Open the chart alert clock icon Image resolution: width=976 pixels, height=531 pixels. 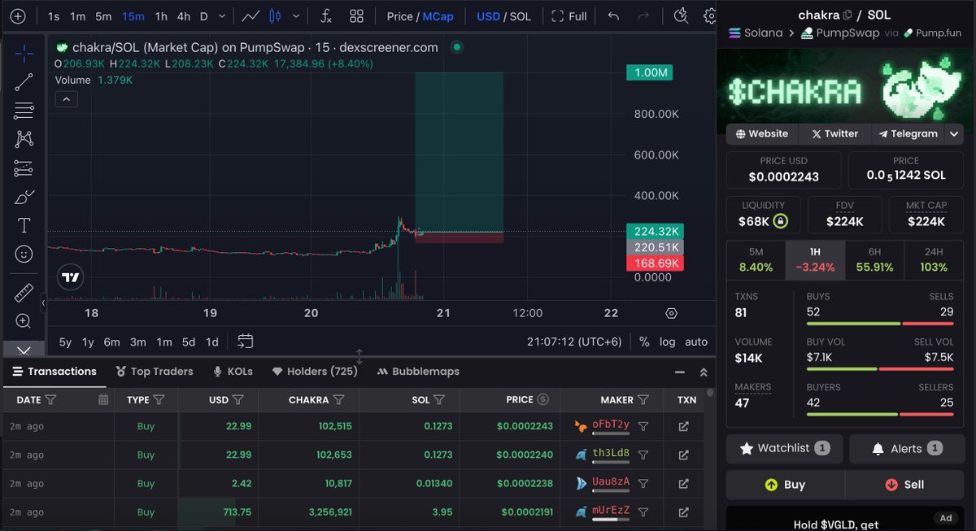tap(682, 15)
